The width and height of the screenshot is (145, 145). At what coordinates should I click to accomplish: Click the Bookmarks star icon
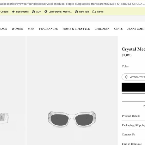click(x=13, y=12)
